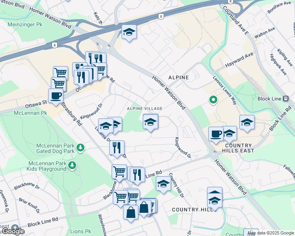Click the Map data ©2025 Google attribution
The width and height of the screenshot is (295, 236).
pyautogui.click(x=271, y=233)
